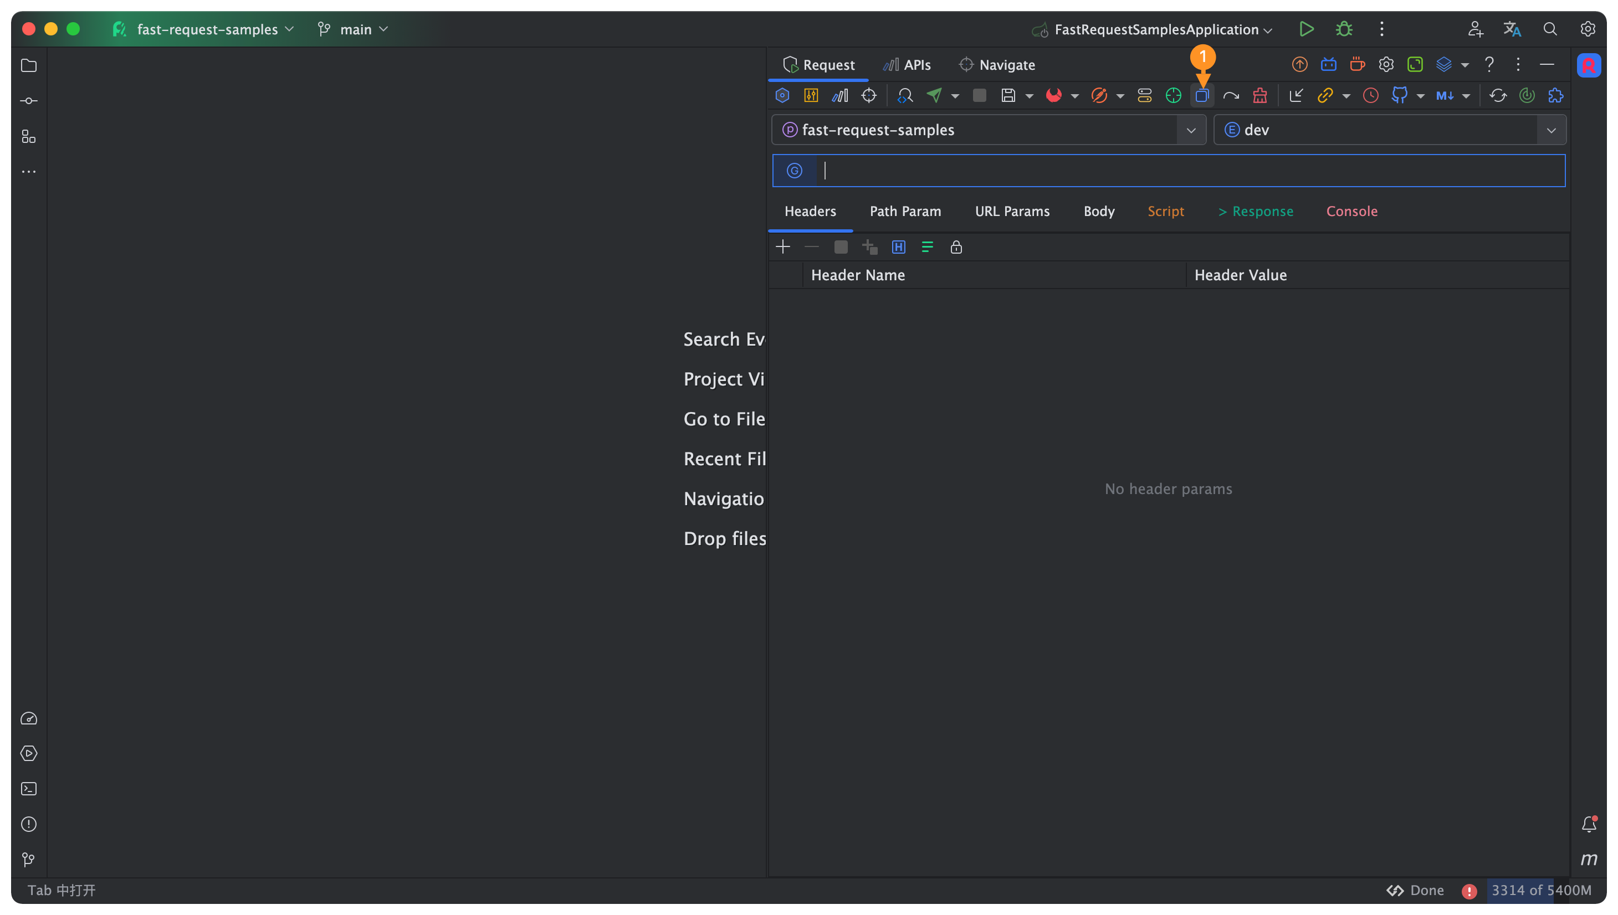Click the blue puzzle piece plugin icon
The height and width of the screenshot is (915, 1618).
point(1556,95)
